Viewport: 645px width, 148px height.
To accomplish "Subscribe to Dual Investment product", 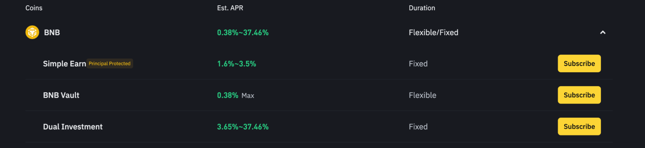I will (x=579, y=127).
